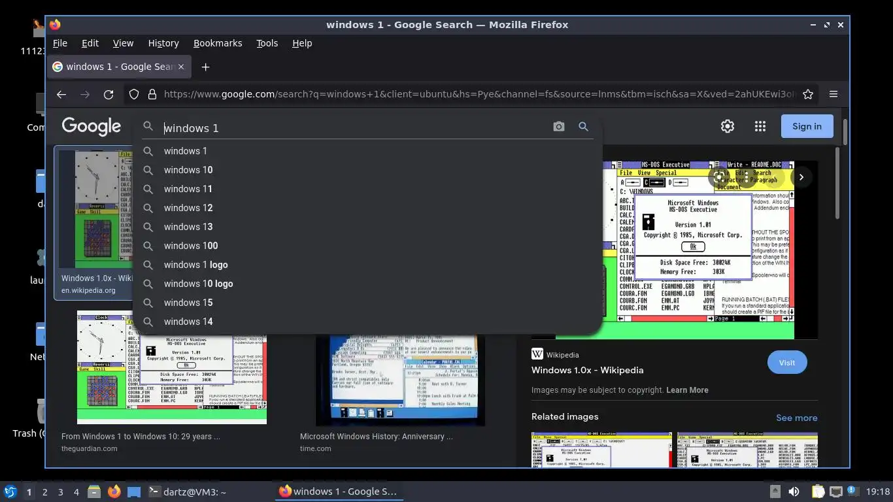The width and height of the screenshot is (893, 502).
Task: Open the Help menu
Action: pyautogui.click(x=302, y=43)
